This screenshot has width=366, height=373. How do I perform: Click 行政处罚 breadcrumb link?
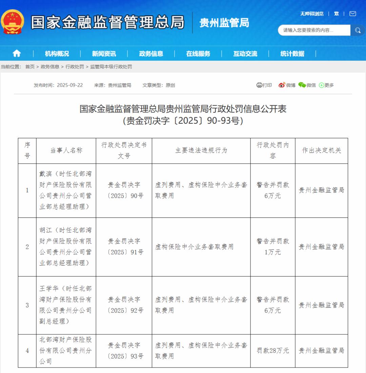75,67
